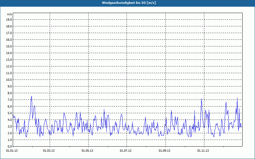This screenshot has height=159, width=255.
Task: Select the 0,0 y-axis label
Action: pos(10,147)
